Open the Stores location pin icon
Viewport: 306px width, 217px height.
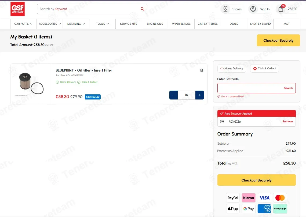(x=225, y=9)
